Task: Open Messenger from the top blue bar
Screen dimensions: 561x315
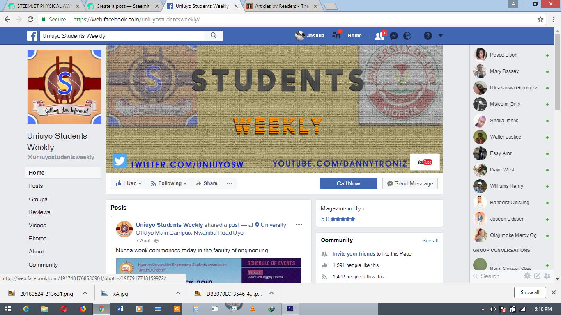Action: (x=393, y=36)
